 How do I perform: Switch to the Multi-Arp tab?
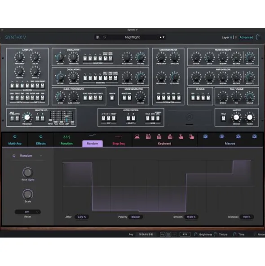(15, 144)
